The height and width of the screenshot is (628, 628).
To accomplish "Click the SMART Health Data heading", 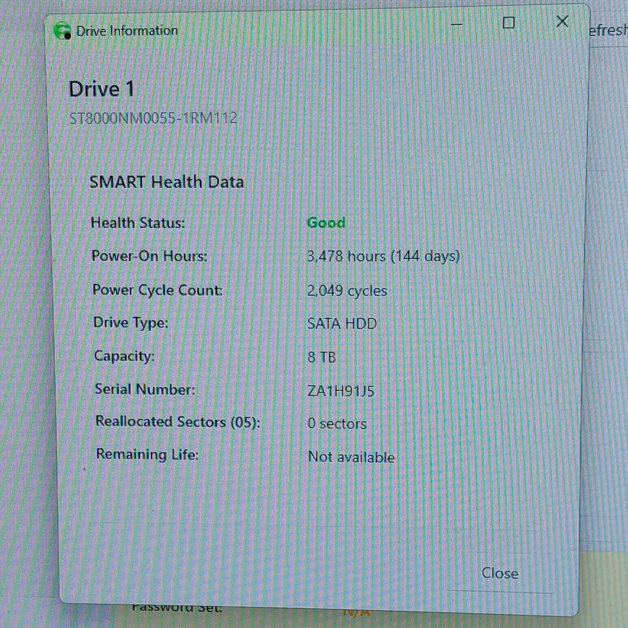I will point(166,182).
